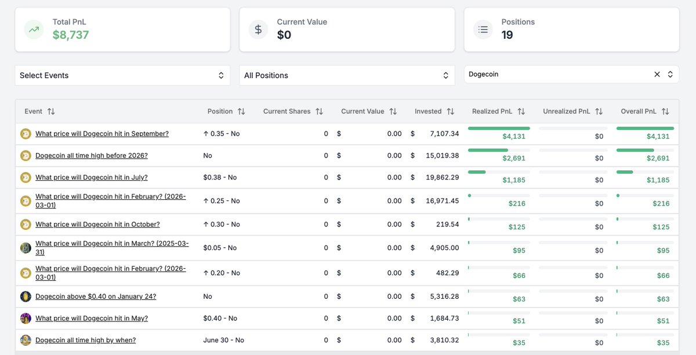Click the Positions count 19
The width and height of the screenshot is (696, 355).
tap(507, 35)
